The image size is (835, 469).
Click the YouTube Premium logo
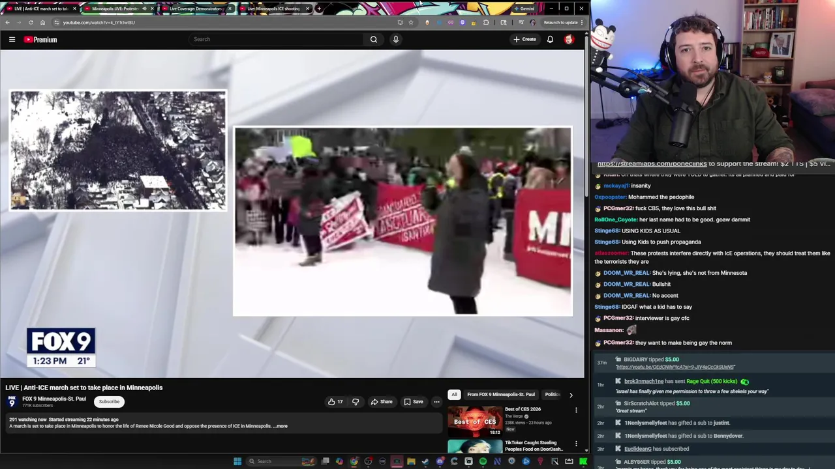tap(40, 40)
